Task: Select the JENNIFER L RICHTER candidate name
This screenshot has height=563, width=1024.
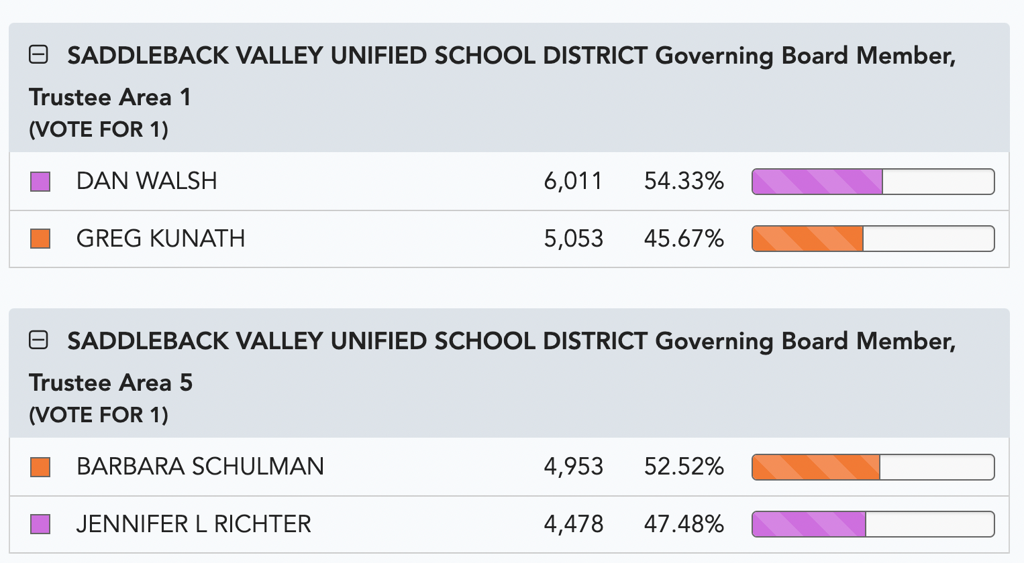Action: point(194,524)
